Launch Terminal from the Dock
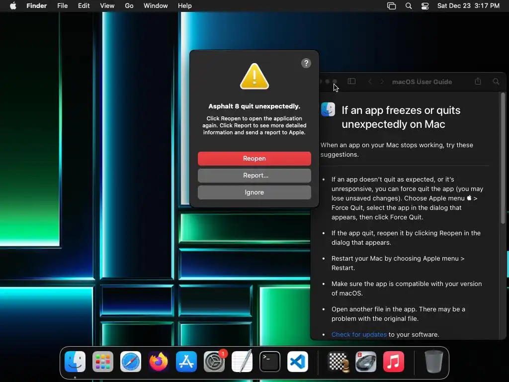This screenshot has height=382, width=509. [270, 362]
